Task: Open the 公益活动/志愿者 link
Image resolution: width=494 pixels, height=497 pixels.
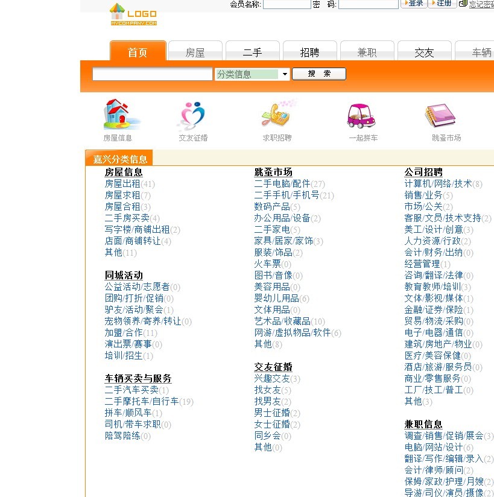Action: 137,287
